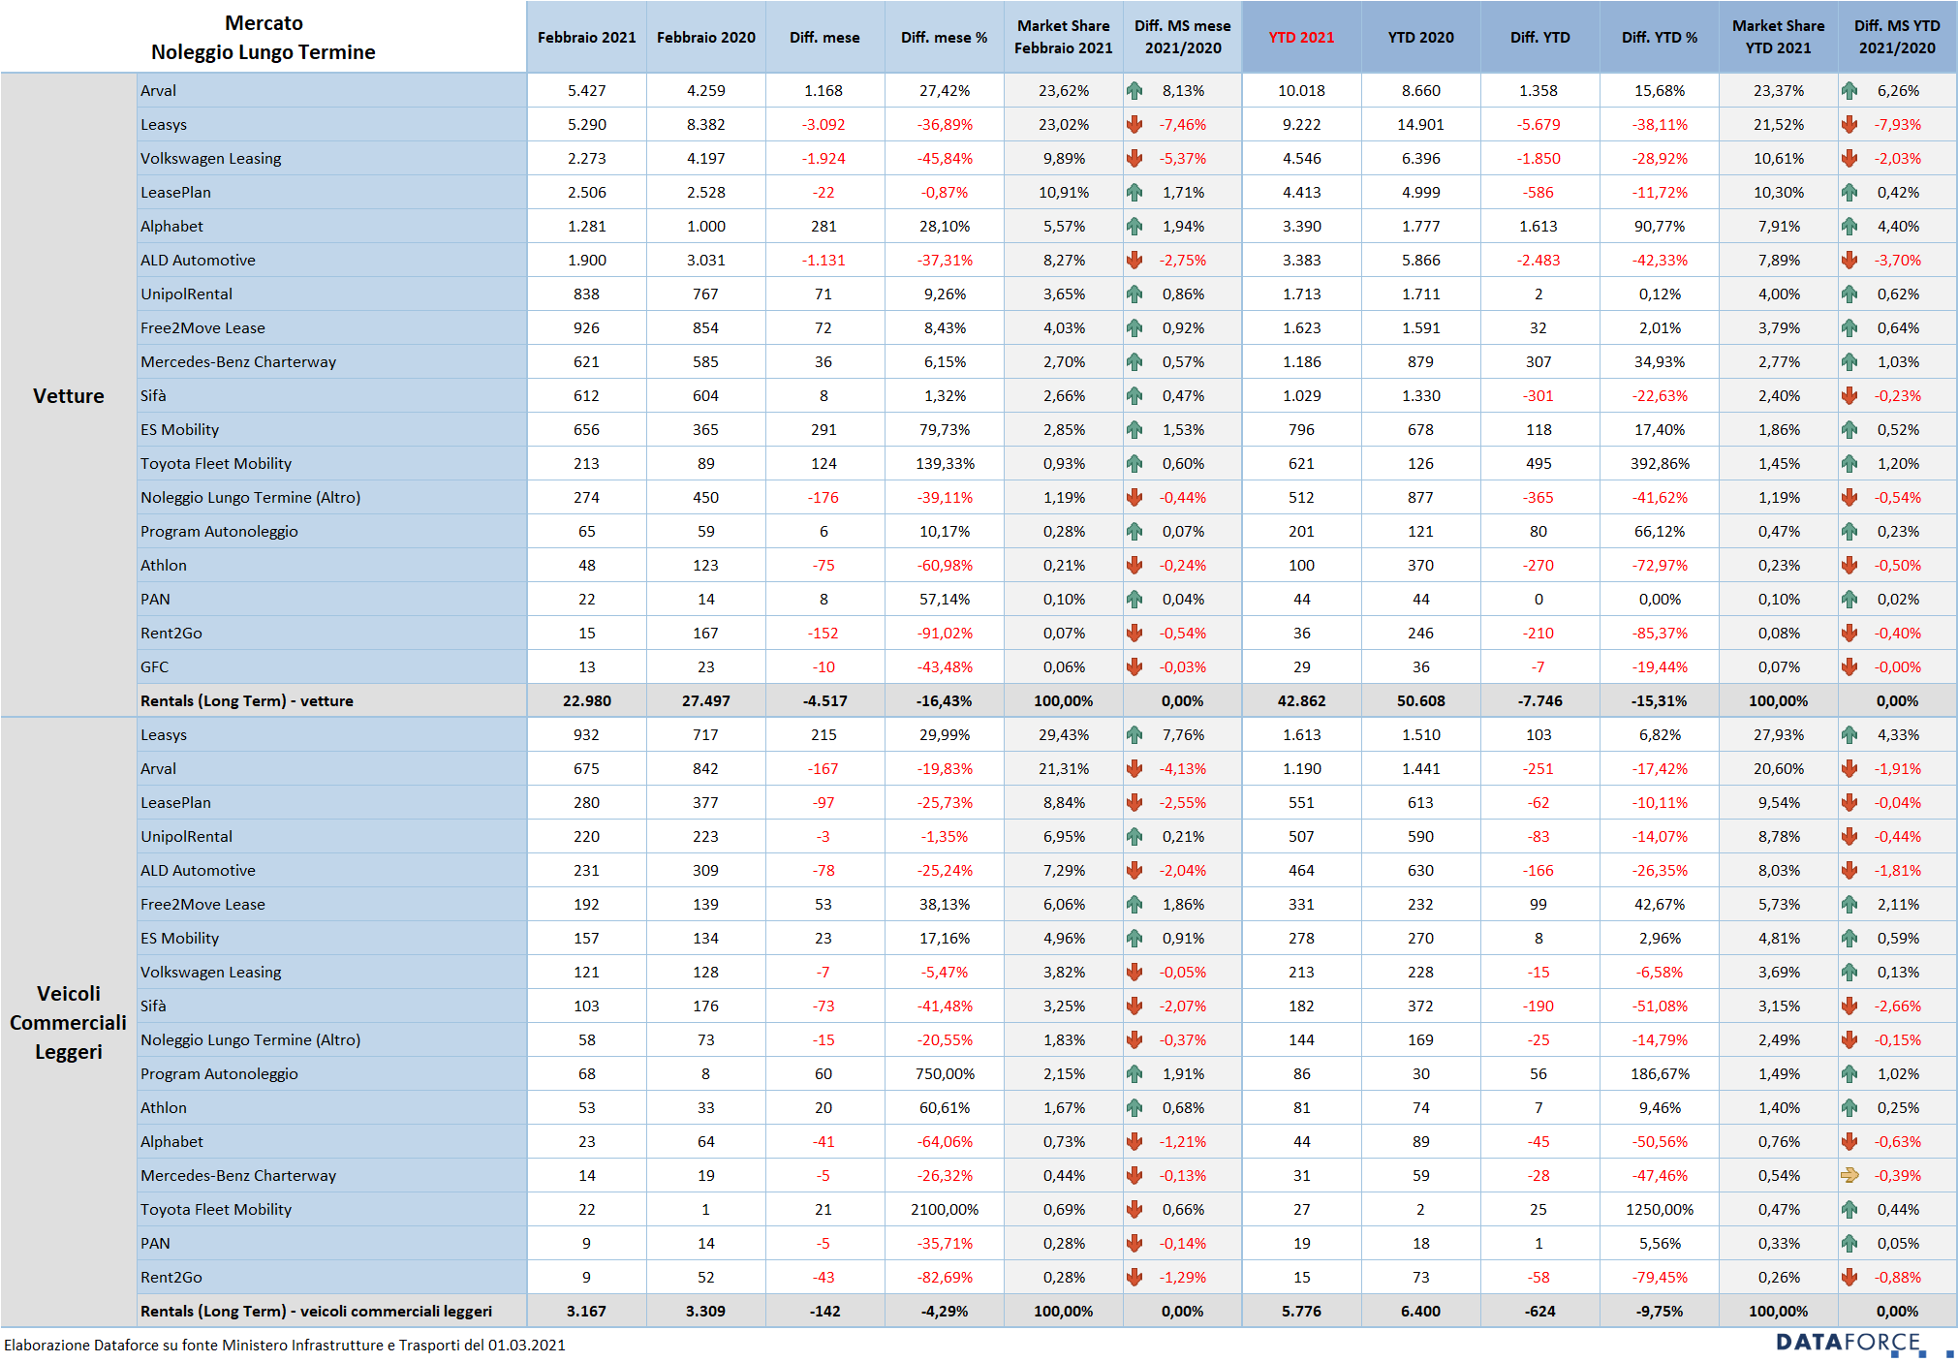This screenshot has height=1362, width=1958.
Task: Select the Febbraio 2020 column header
Action: (706, 37)
